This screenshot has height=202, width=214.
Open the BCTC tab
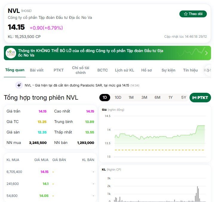(102, 70)
